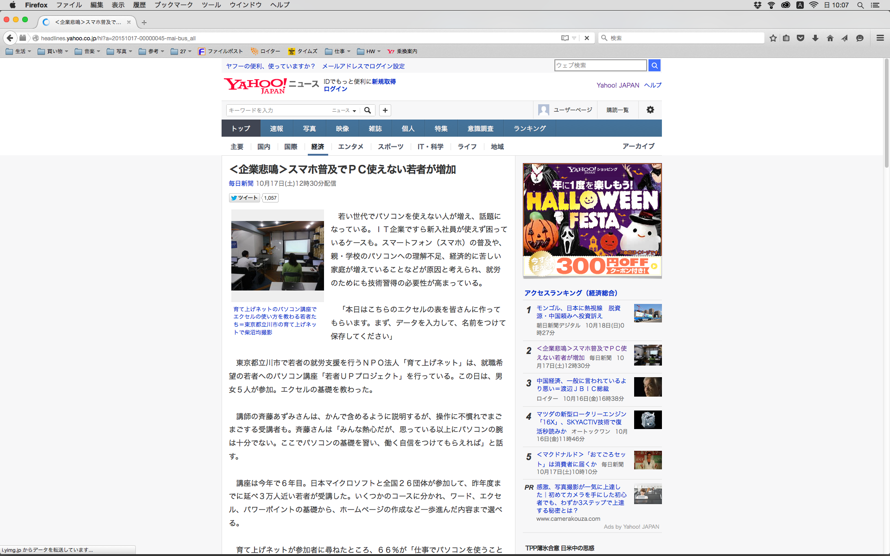Click the Firefox home icon
The image size is (890, 556).
coord(830,38)
